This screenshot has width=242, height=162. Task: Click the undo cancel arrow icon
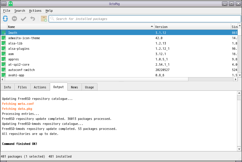pyautogui.click(x=32, y=19)
